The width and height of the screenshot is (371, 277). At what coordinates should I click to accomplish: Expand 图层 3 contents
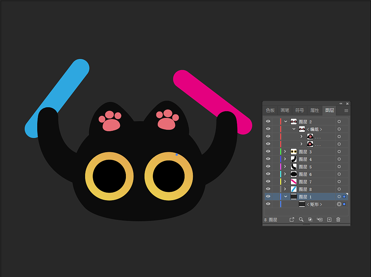tap(285, 152)
